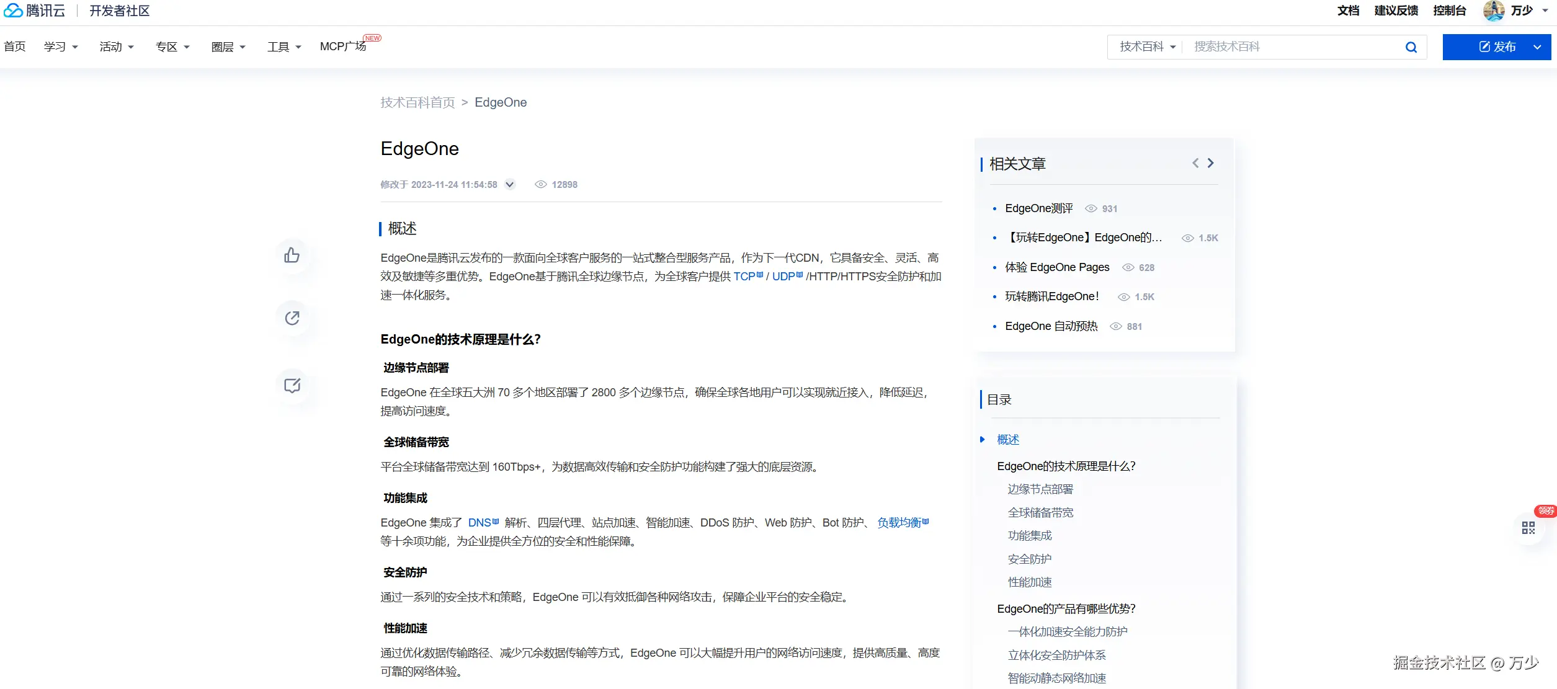Open the 活动 dropdown menu
1557x689 pixels.
pos(117,47)
